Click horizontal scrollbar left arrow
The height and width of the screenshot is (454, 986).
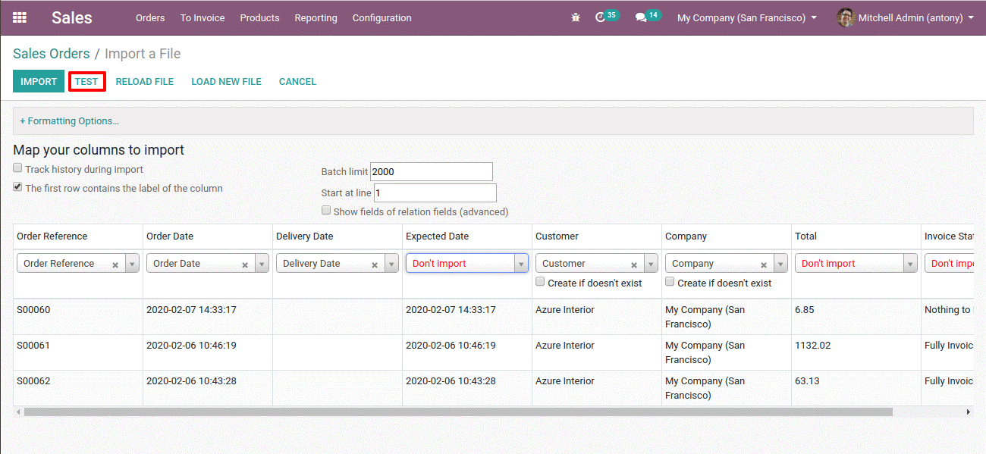pos(17,412)
